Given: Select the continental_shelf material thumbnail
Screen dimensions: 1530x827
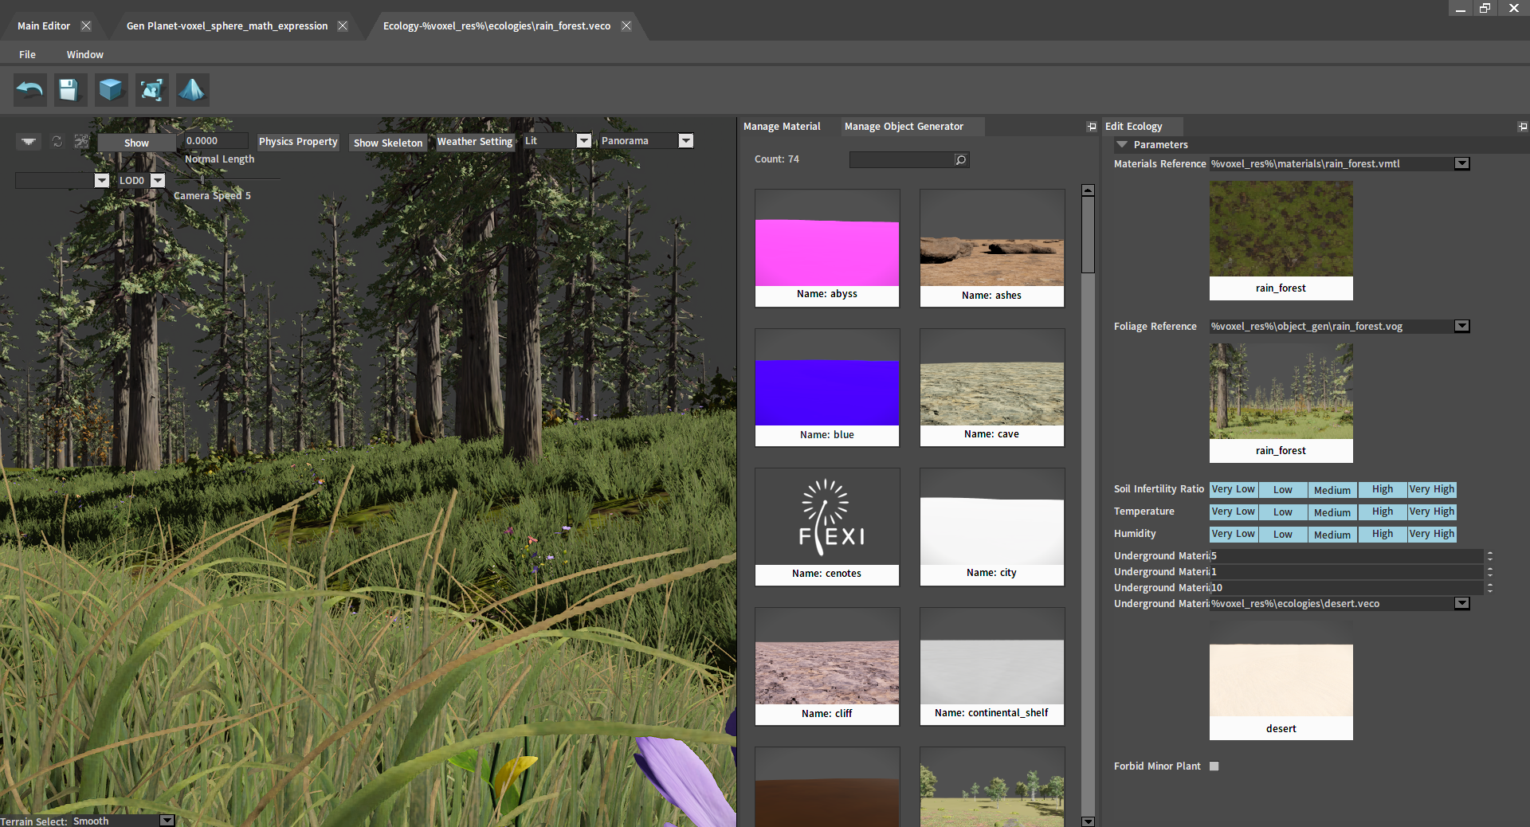Looking at the screenshot, I should [992, 666].
